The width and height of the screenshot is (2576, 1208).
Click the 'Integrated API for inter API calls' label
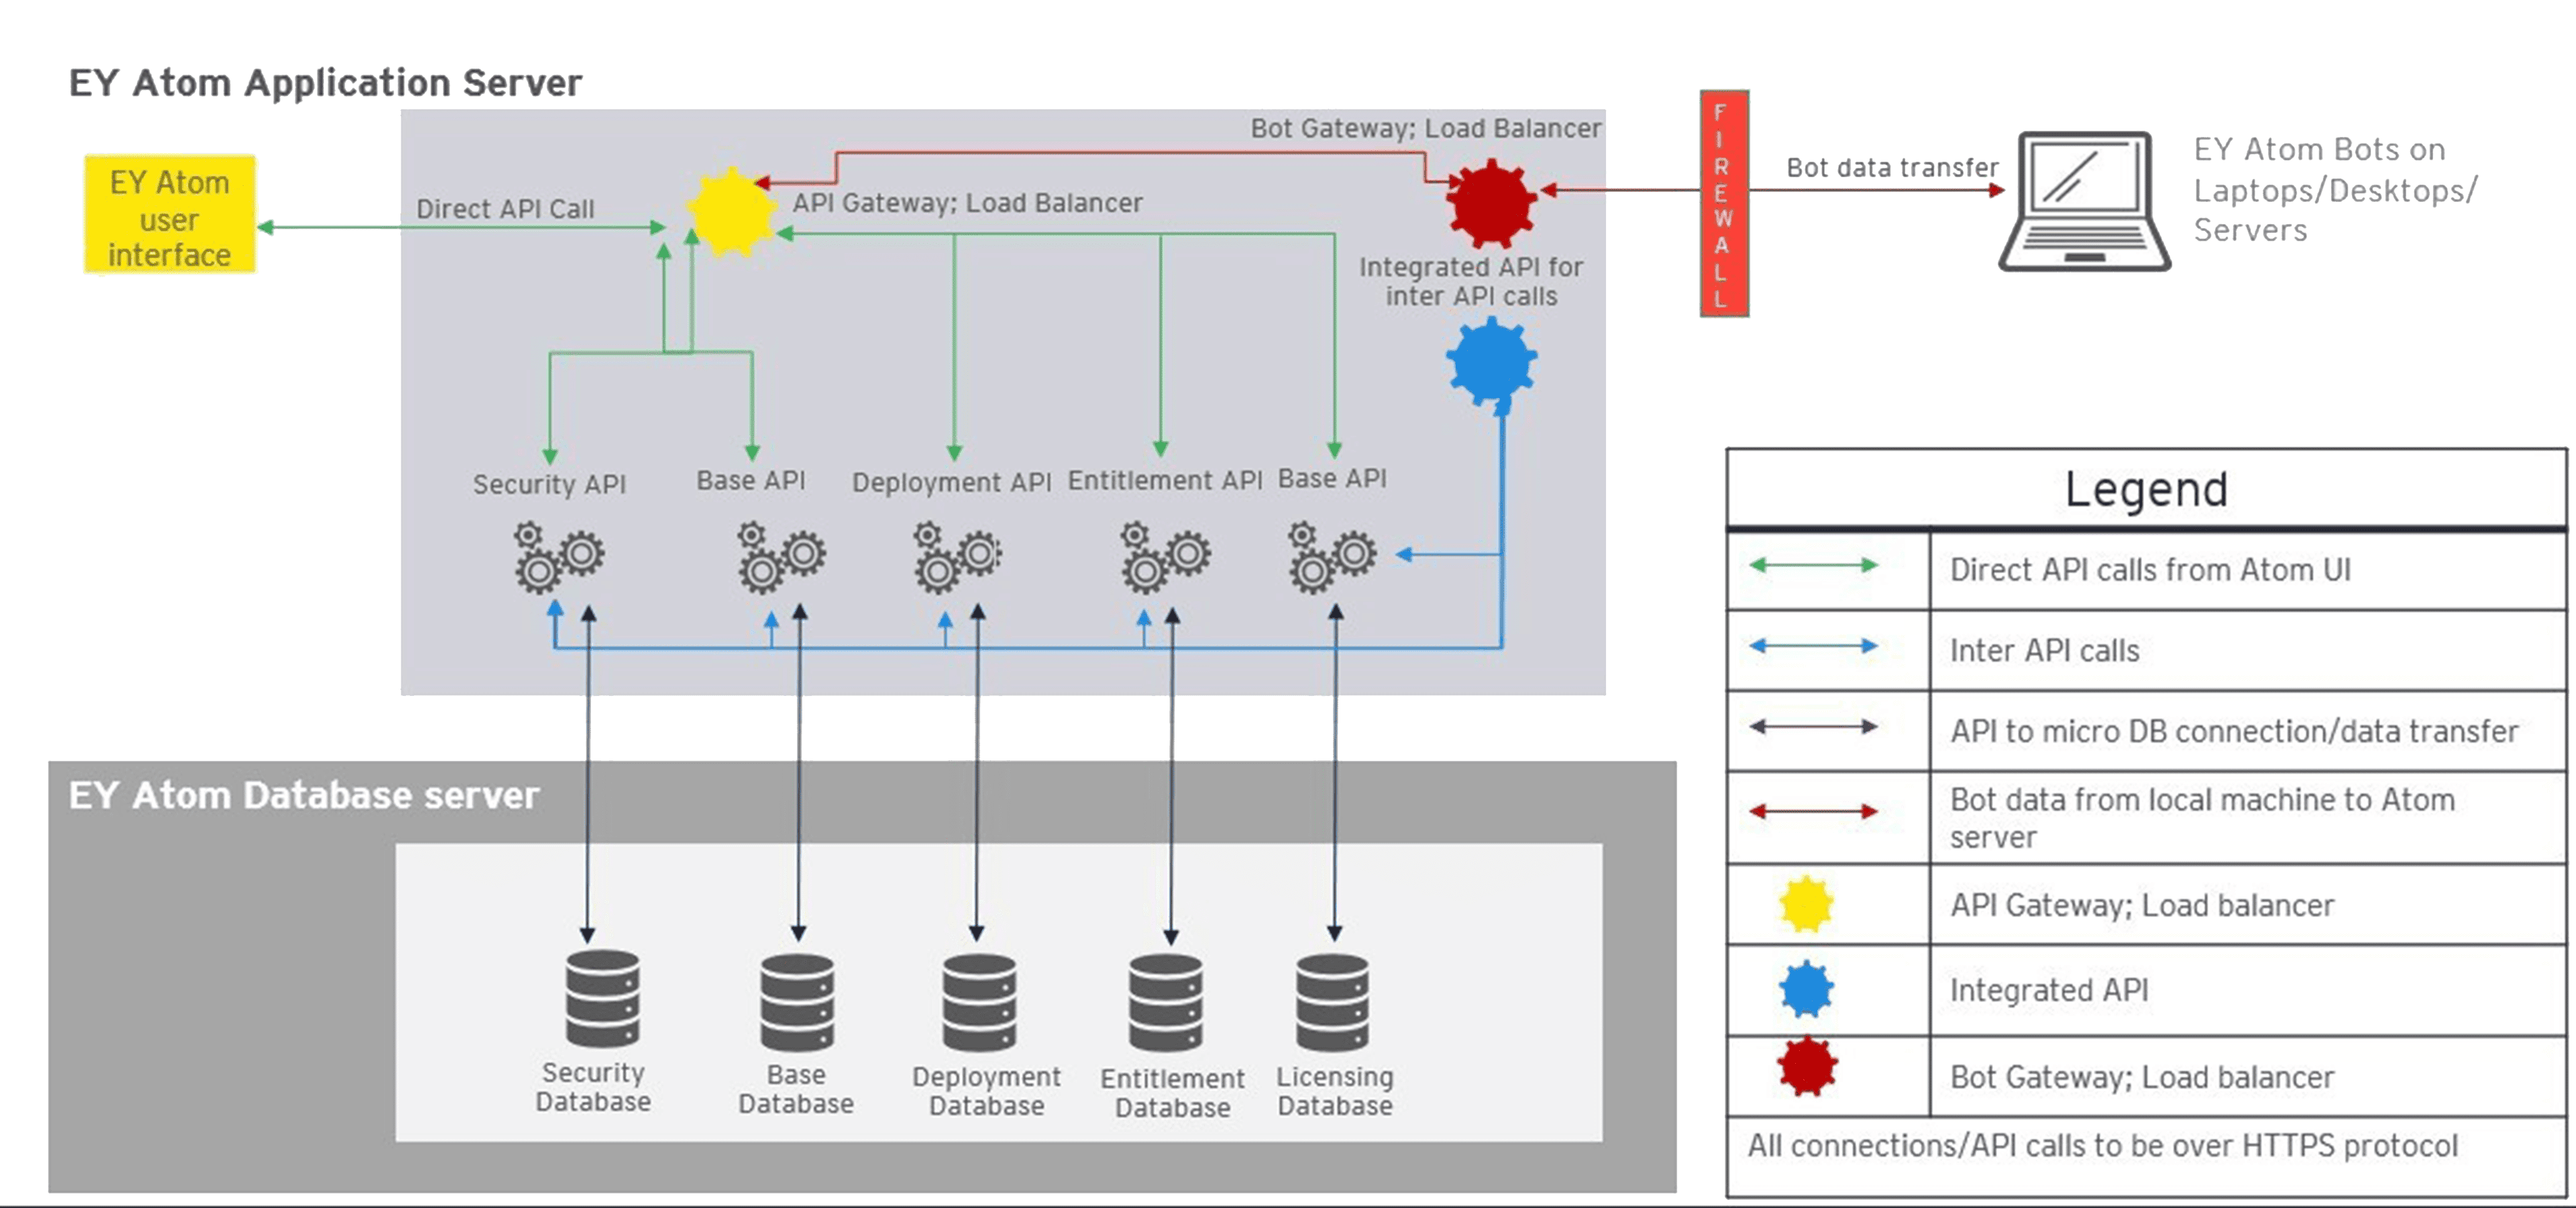pos(1471,282)
